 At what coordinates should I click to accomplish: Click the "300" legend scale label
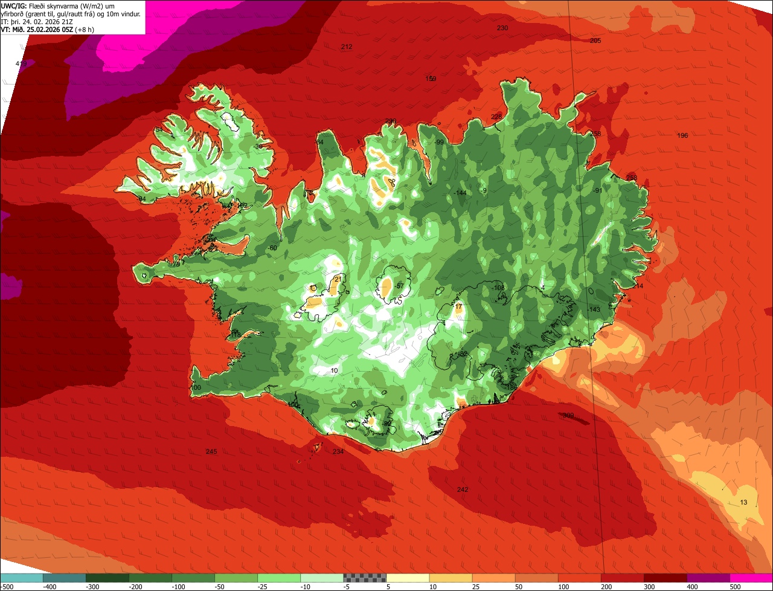coord(650,586)
